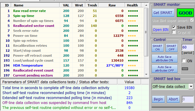Click the GOOD status indicator
Screen dimensions: 195x111
(185, 13)
